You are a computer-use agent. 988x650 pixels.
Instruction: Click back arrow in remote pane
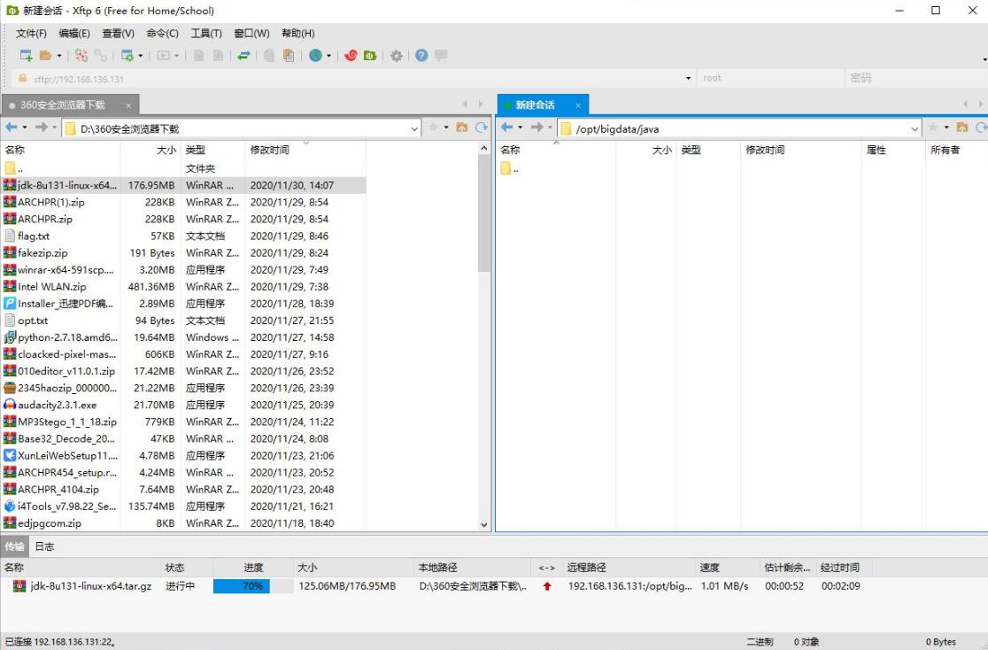pos(507,128)
